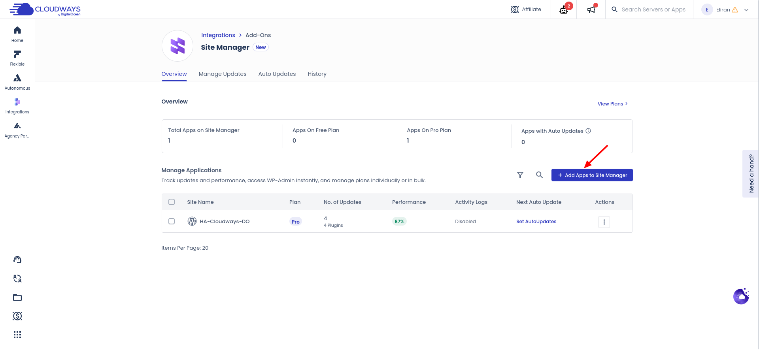
Task: Click the Set AutoUpdates link
Action: click(x=536, y=222)
